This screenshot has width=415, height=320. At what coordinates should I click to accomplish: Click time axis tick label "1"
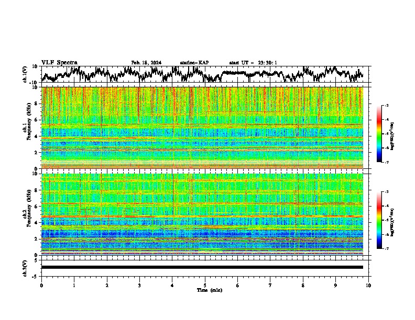(x=74, y=285)
